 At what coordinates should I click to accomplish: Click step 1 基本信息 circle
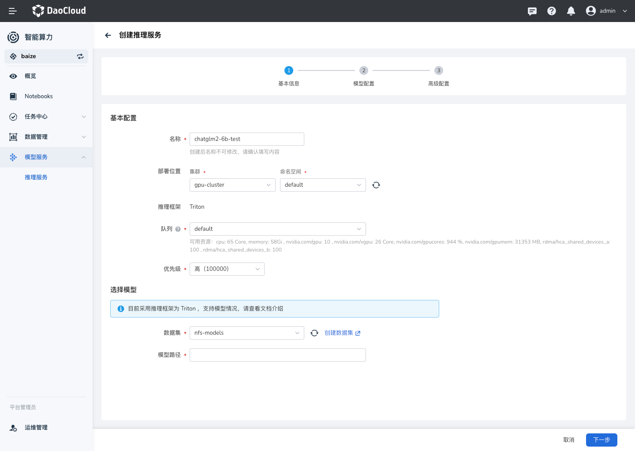[x=289, y=70]
